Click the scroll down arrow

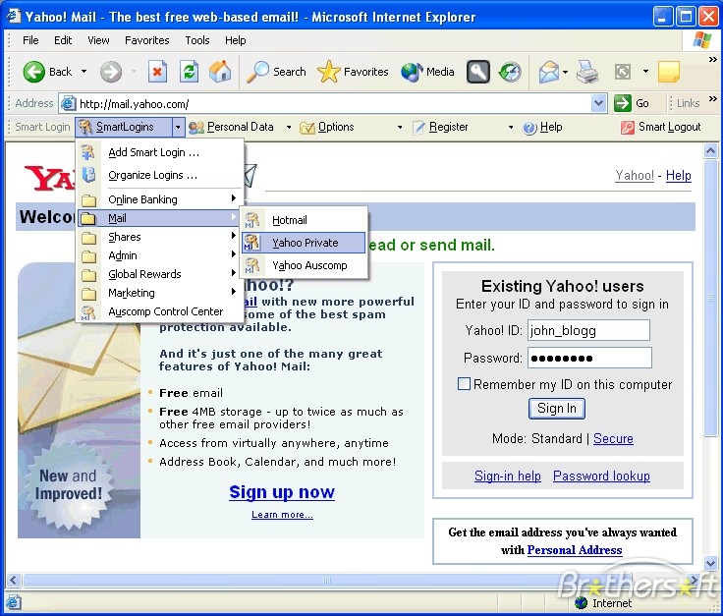[710, 563]
